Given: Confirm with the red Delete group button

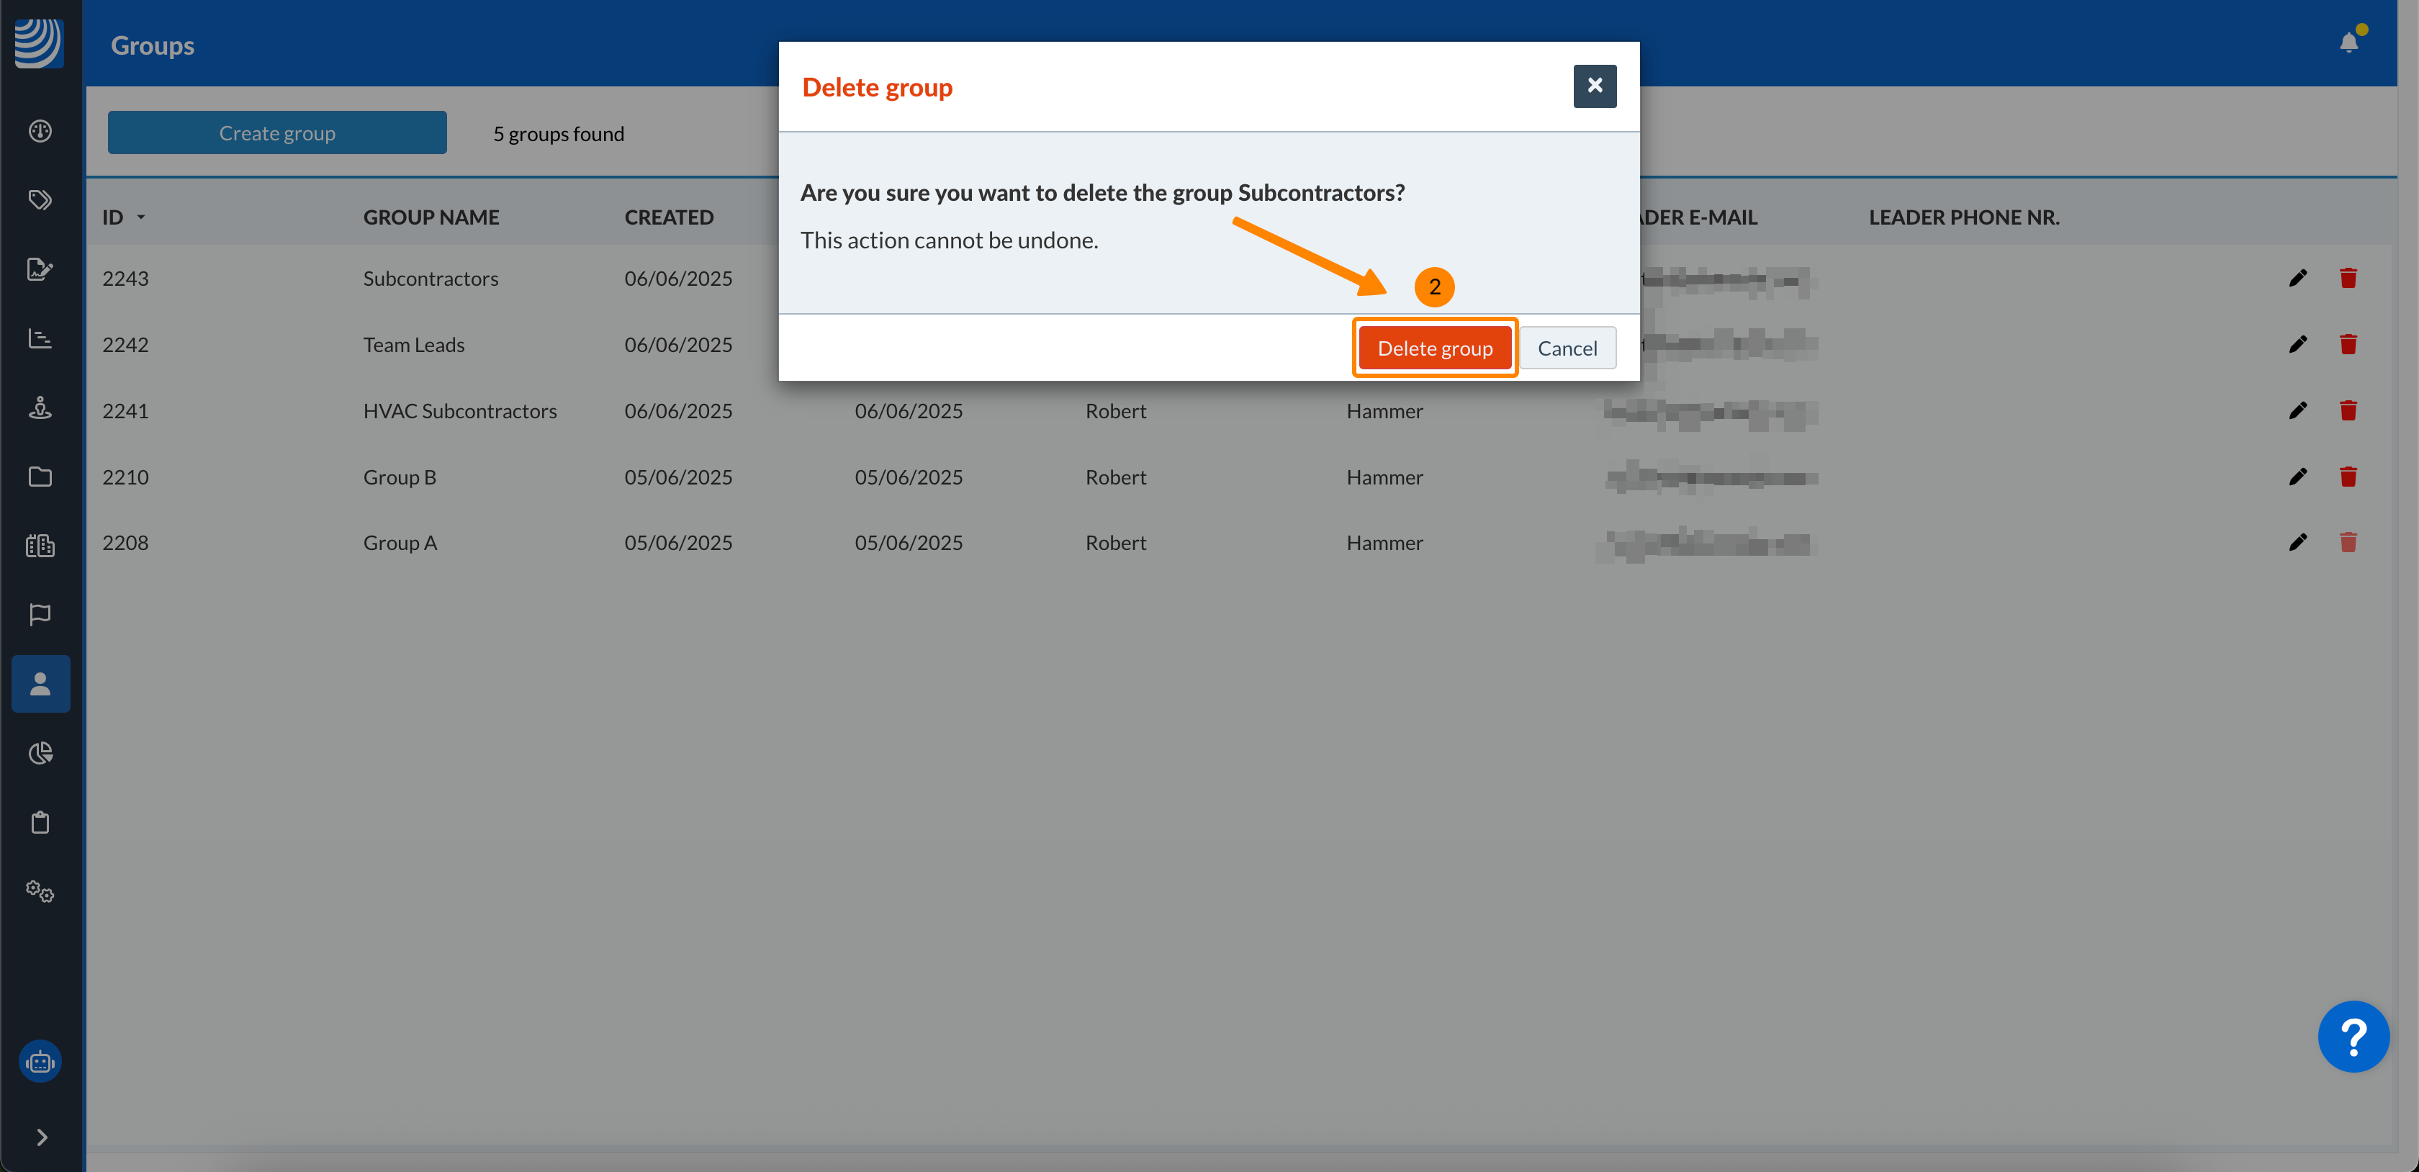Looking at the screenshot, I should coord(1434,348).
